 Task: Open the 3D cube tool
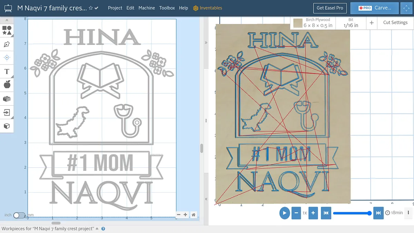pos(7,126)
